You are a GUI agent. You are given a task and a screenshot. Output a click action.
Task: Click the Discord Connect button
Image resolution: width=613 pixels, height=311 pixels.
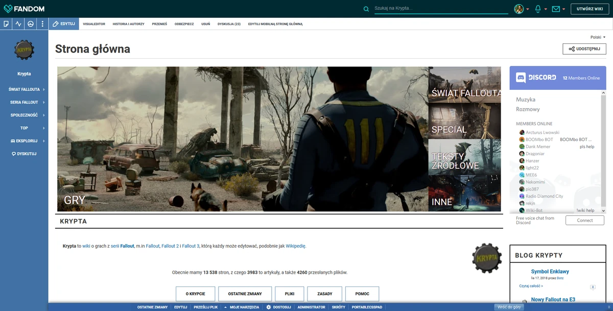(584, 220)
